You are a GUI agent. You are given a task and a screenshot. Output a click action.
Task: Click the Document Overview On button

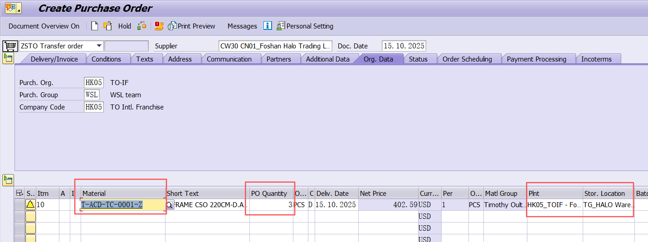[44, 26]
